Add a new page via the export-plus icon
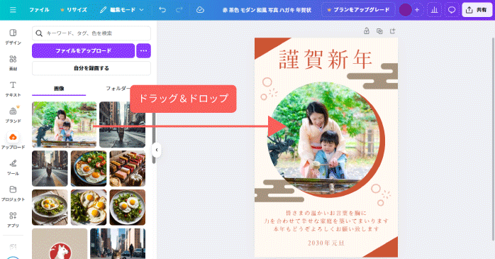495x259 pixels. point(392,31)
